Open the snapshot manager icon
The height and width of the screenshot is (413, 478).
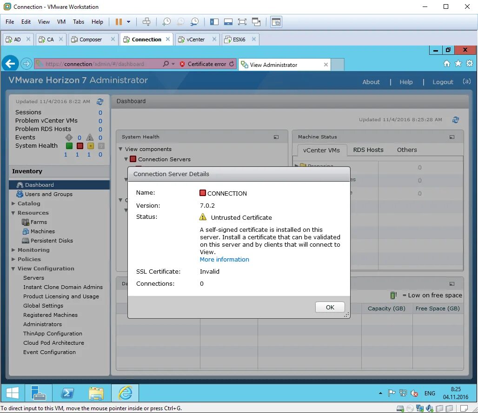point(194,22)
